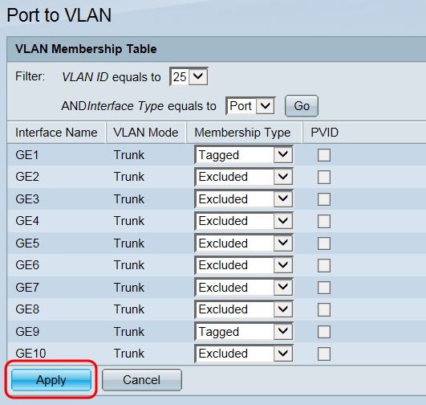Open GE2 Membership Type dropdown
The image size is (426, 405).
[244, 177]
